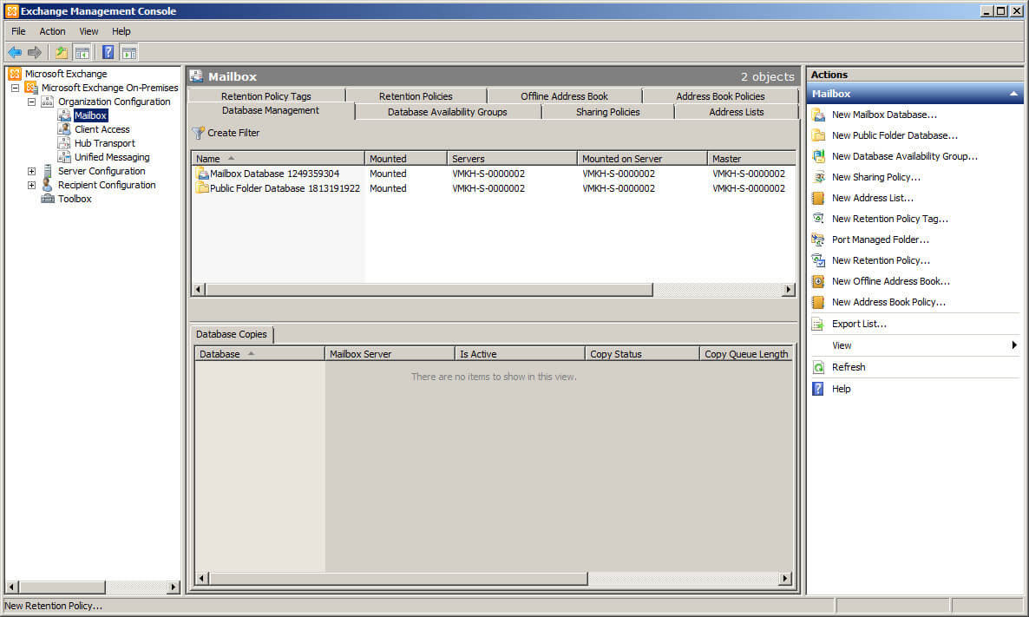Viewport: 1029px width, 617px height.
Task: Click the New Retention Policy Tag icon
Action: point(818,219)
